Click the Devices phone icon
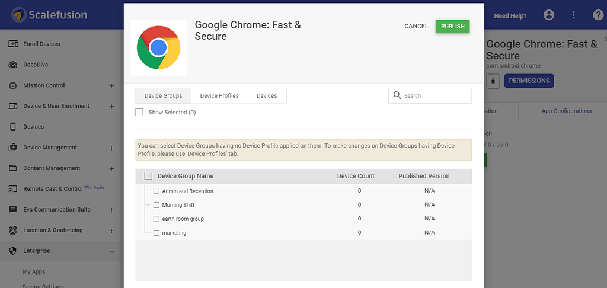 coord(13,127)
